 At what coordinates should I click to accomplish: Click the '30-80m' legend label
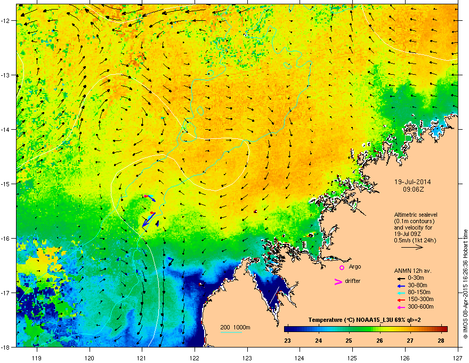[x=417, y=286]
